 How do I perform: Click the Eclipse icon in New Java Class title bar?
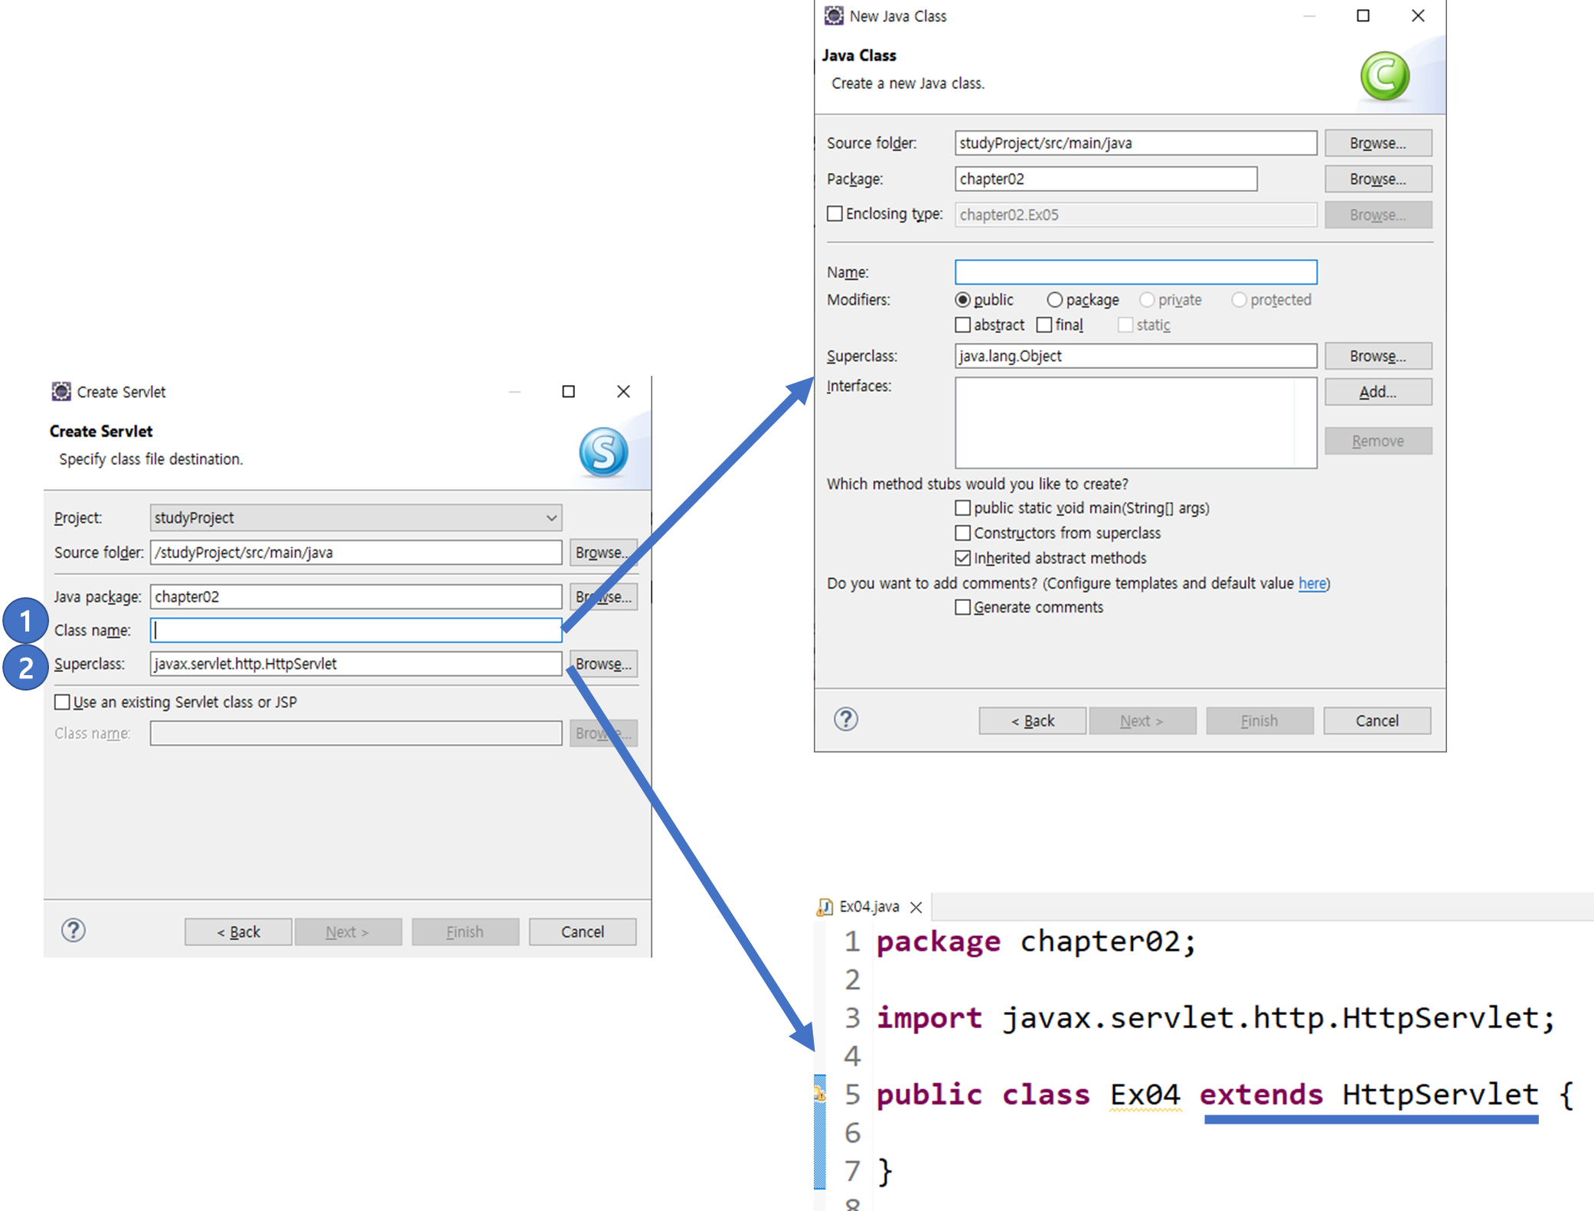pos(834,16)
